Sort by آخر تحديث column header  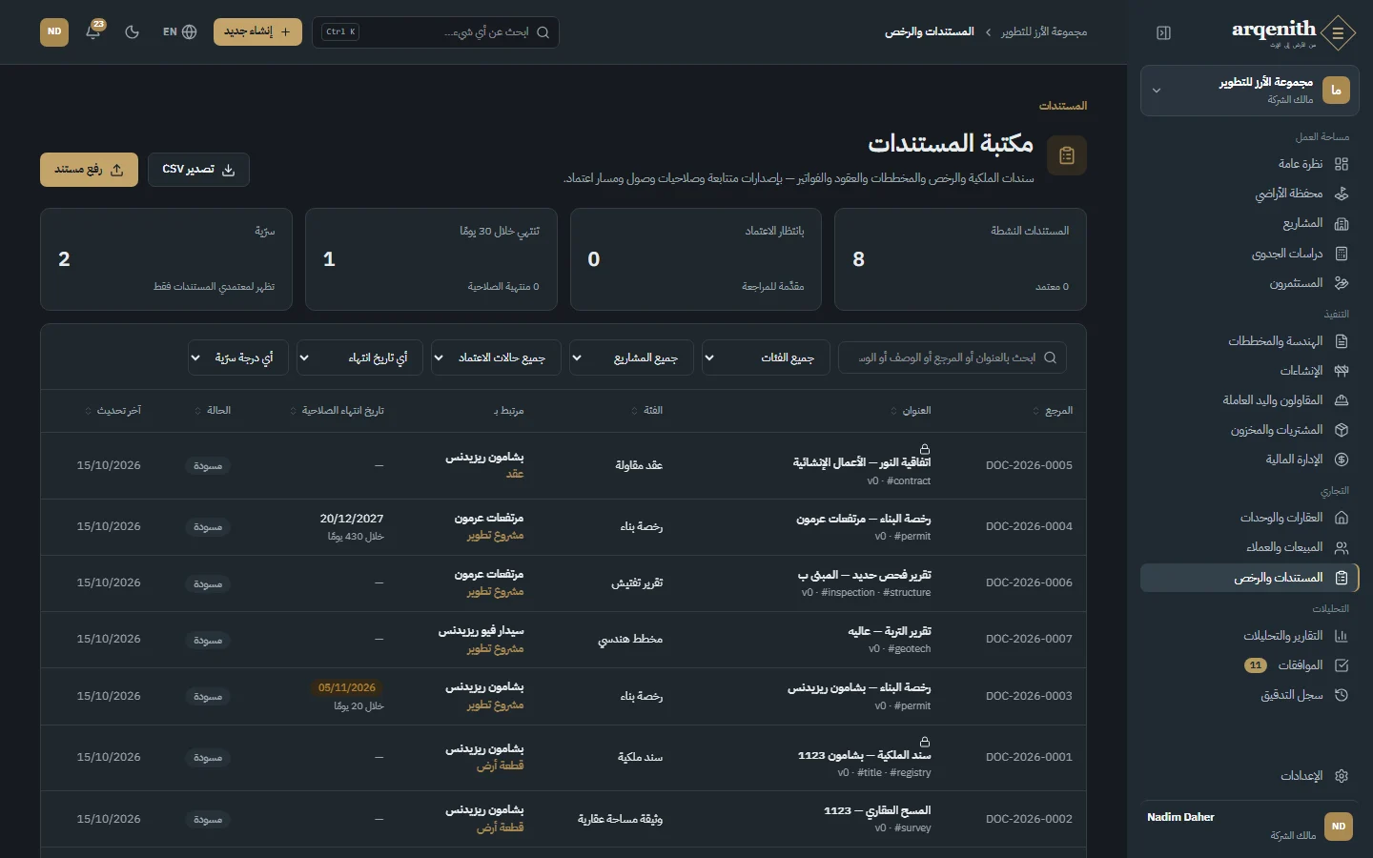tap(113, 411)
